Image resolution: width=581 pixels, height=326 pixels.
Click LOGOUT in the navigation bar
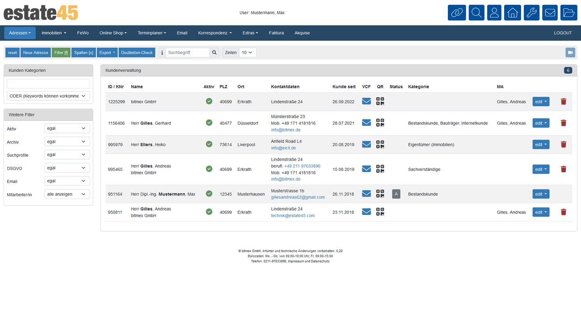click(x=563, y=33)
